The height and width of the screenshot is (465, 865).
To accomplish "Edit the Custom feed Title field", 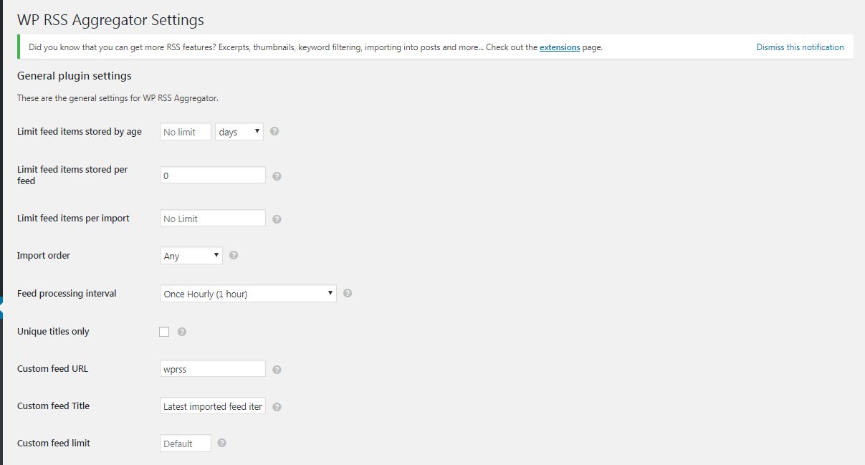I will [213, 406].
